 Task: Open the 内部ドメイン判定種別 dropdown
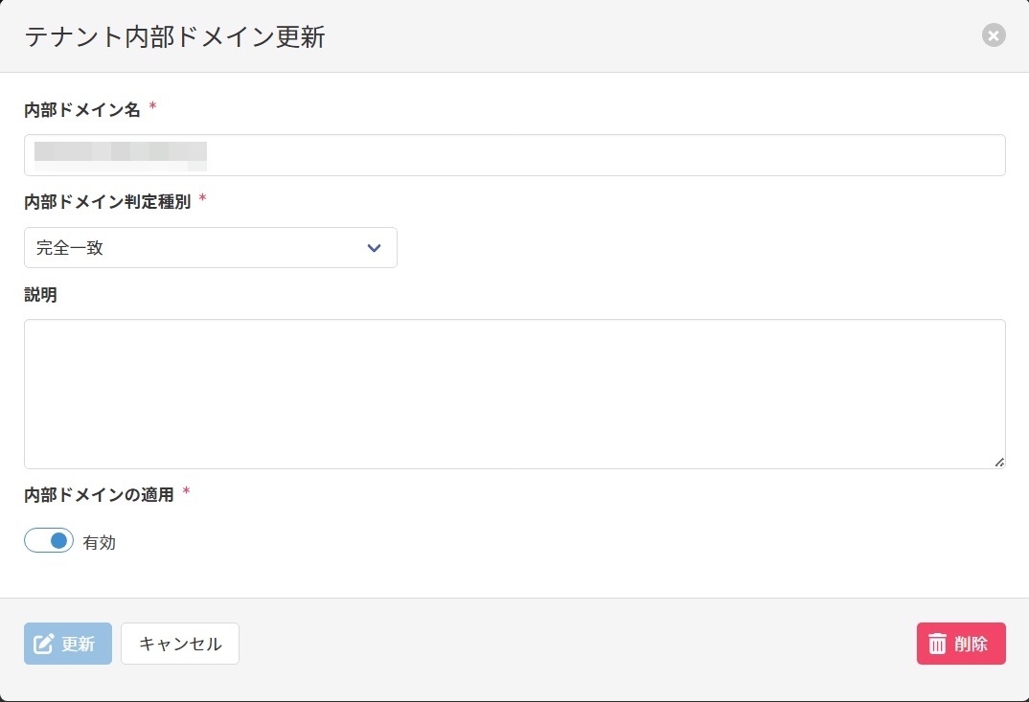point(210,248)
